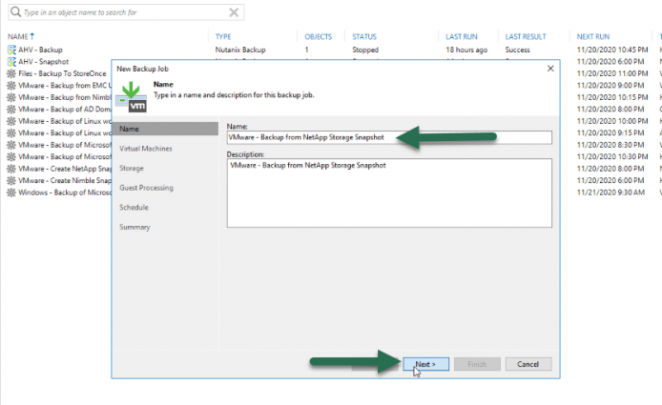Sort by the NAME column header
The width and height of the screenshot is (662, 405).
(21, 37)
